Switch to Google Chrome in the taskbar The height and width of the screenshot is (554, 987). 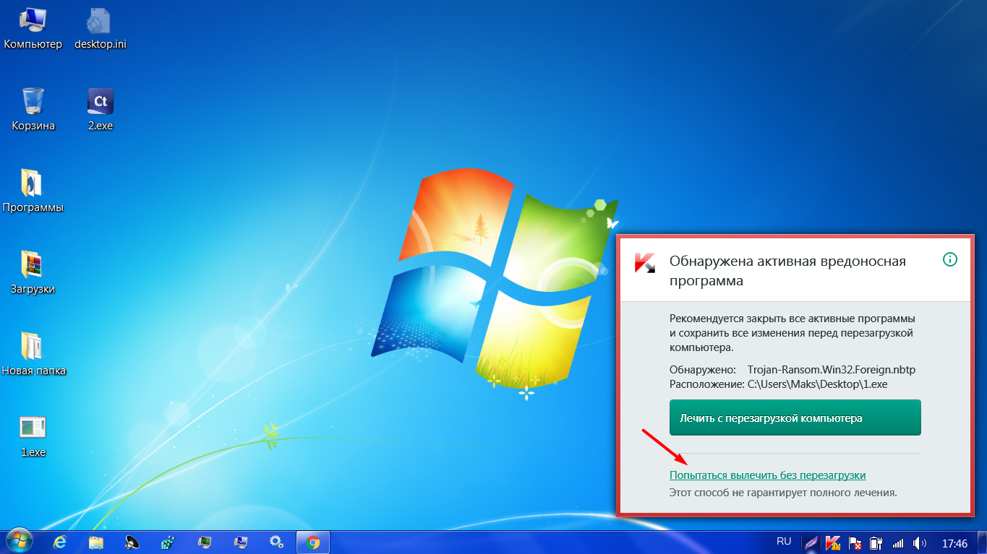pyautogui.click(x=313, y=542)
